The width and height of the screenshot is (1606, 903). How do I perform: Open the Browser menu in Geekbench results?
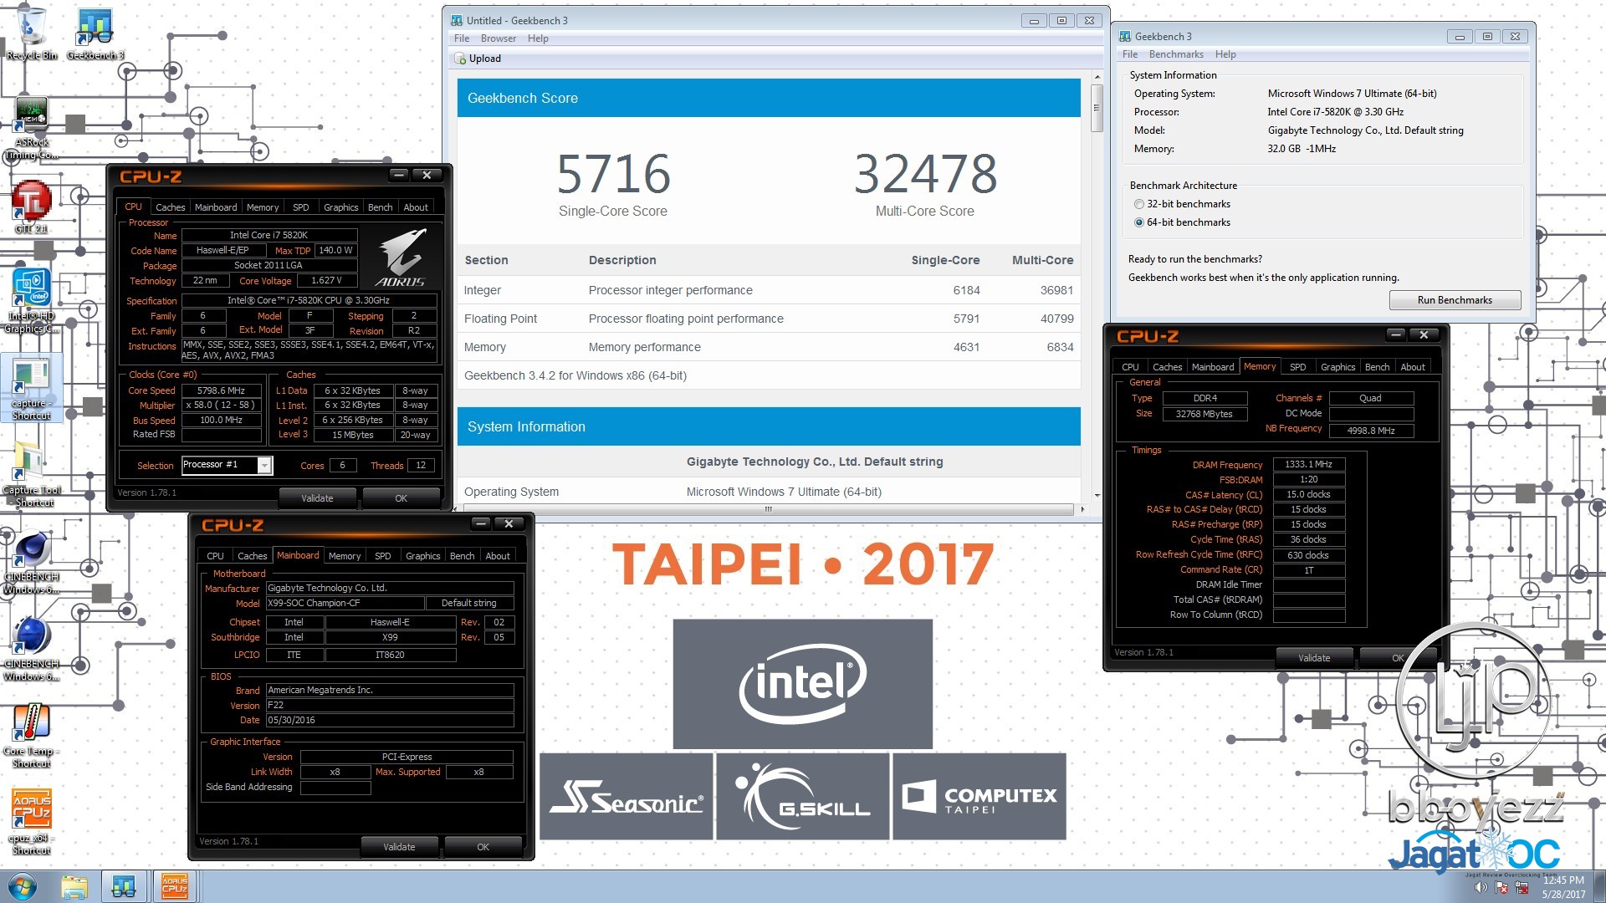click(x=499, y=38)
